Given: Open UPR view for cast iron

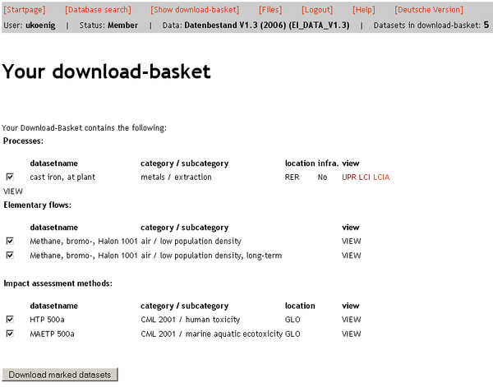Looking at the screenshot, I should (350, 177).
